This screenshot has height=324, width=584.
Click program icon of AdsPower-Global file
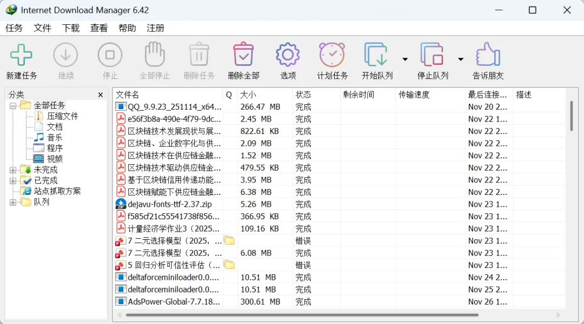pos(121,301)
